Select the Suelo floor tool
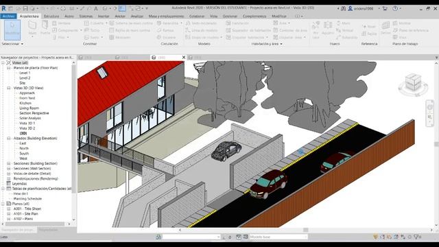Viewport: 439px width, 247px height. click(x=91, y=37)
